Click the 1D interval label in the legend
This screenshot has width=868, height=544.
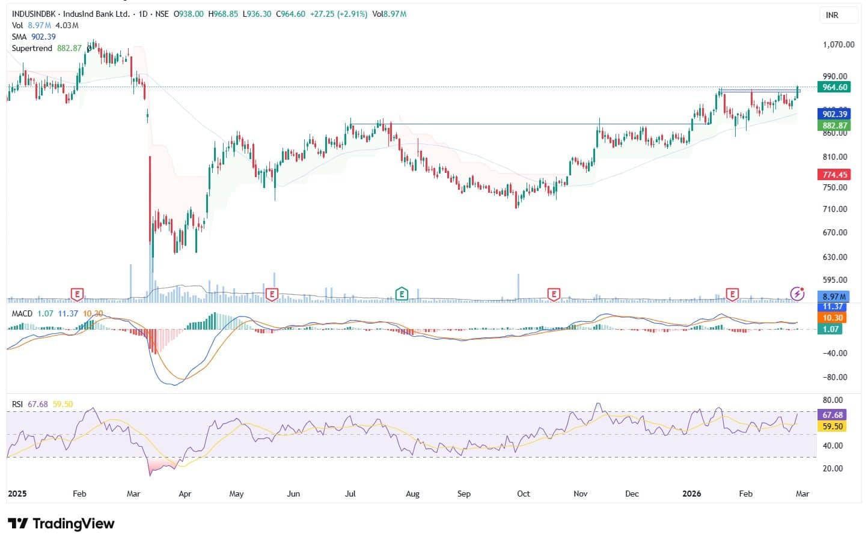143,14
